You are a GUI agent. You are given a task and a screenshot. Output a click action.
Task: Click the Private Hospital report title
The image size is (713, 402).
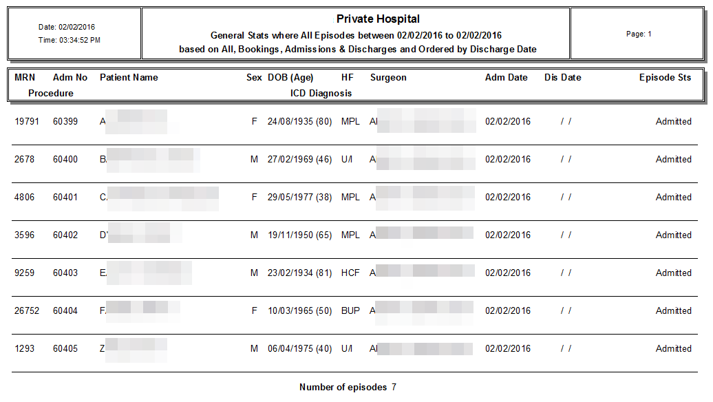coord(378,19)
